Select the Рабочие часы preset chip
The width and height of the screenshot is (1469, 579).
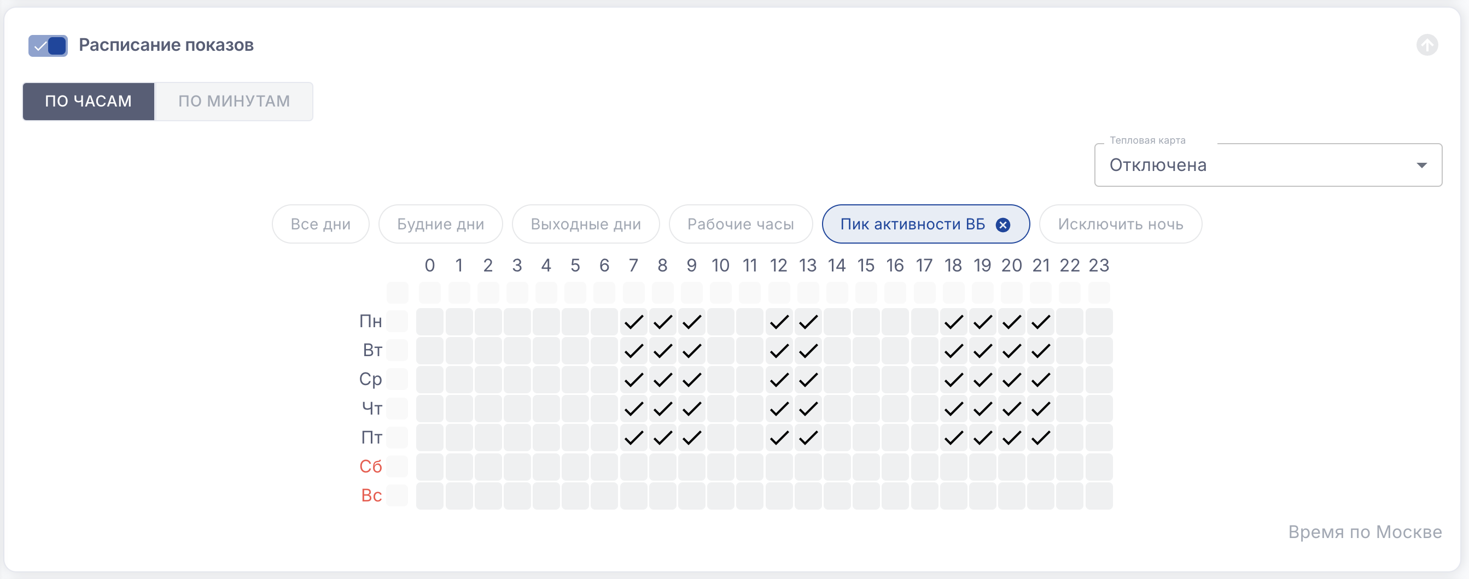coord(739,224)
